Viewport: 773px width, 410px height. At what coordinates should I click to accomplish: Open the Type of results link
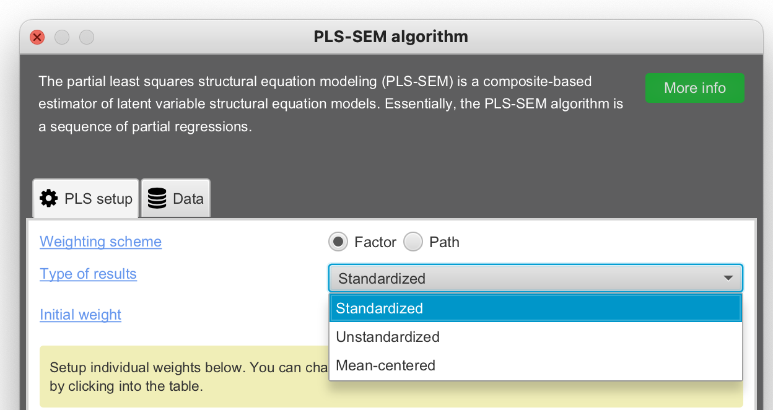88,274
